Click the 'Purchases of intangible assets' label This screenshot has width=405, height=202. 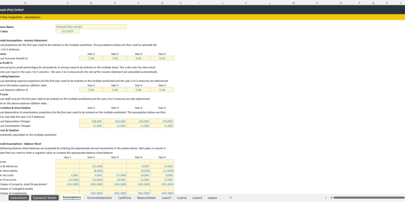tap(16, 189)
